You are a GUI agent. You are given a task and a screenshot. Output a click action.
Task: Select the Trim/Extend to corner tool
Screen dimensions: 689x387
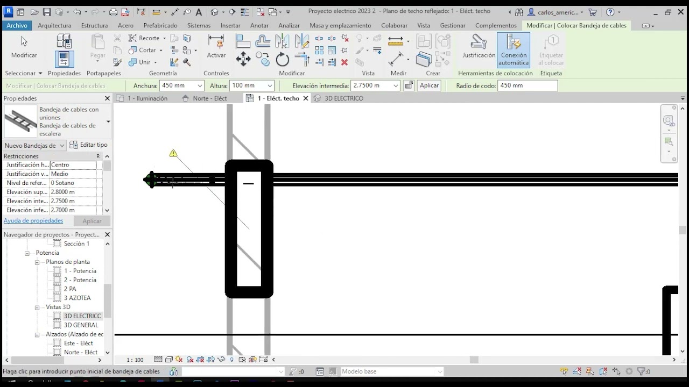302,59
